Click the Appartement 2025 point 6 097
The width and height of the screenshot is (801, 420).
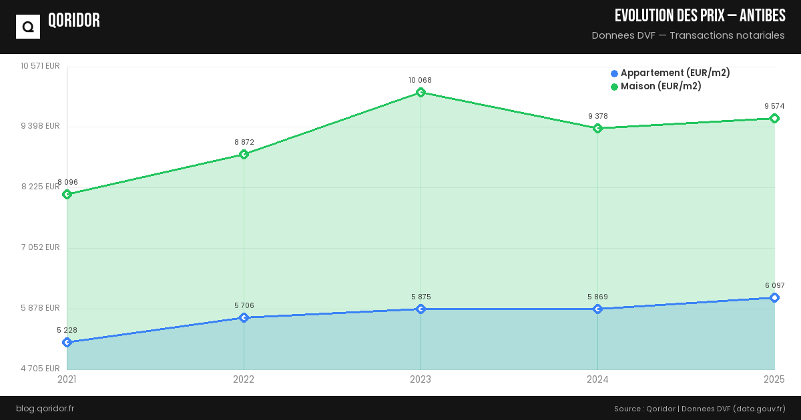click(x=774, y=297)
